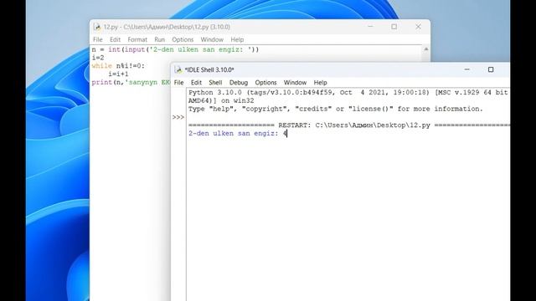Viewport: 536px width, 301px height.
Task: Open Format menu in 12.py editor
Action: tap(137, 39)
